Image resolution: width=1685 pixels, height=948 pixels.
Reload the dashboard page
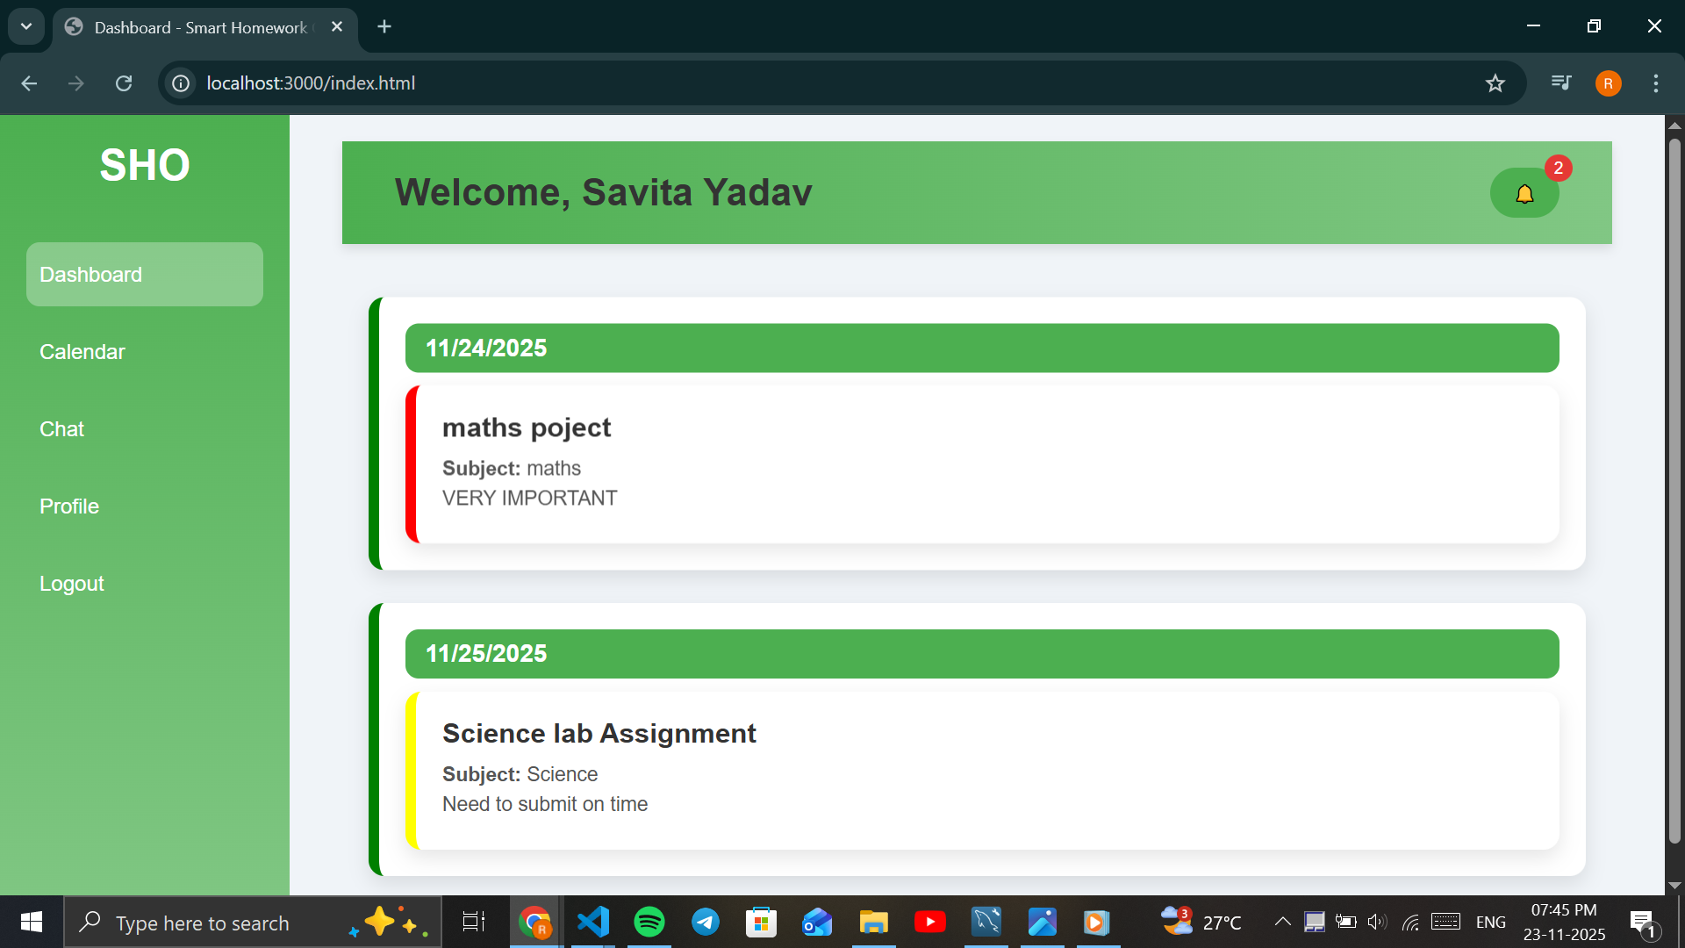click(124, 83)
